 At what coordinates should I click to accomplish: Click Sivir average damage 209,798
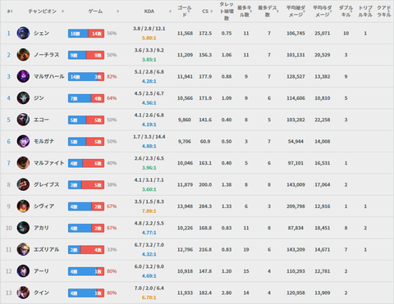click(295, 206)
